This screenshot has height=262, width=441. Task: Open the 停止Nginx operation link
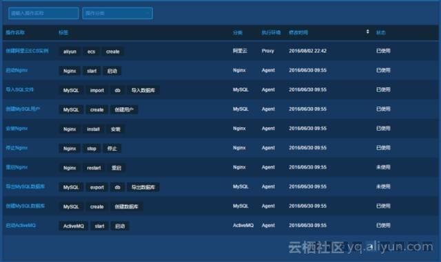(17, 148)
